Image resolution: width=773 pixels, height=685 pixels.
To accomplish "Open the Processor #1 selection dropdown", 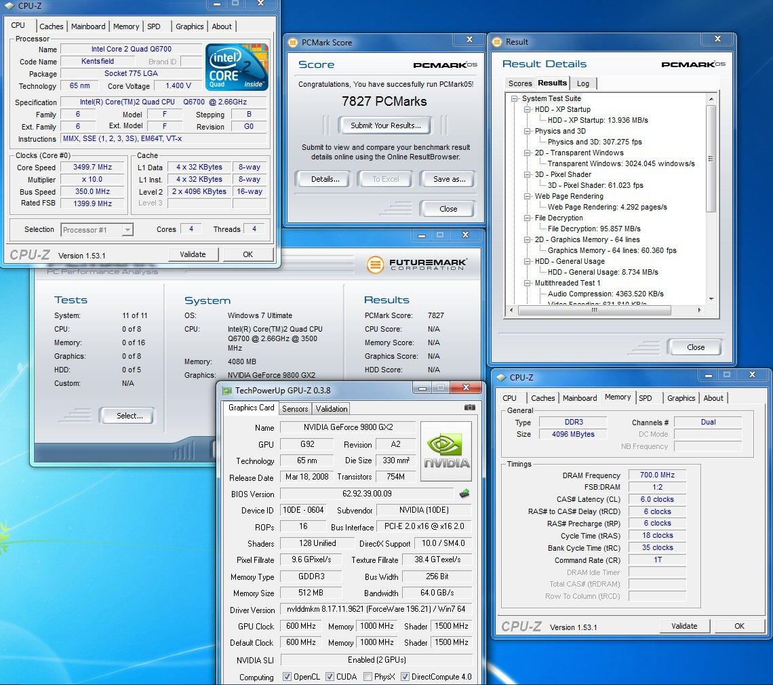I will (127, 230).
